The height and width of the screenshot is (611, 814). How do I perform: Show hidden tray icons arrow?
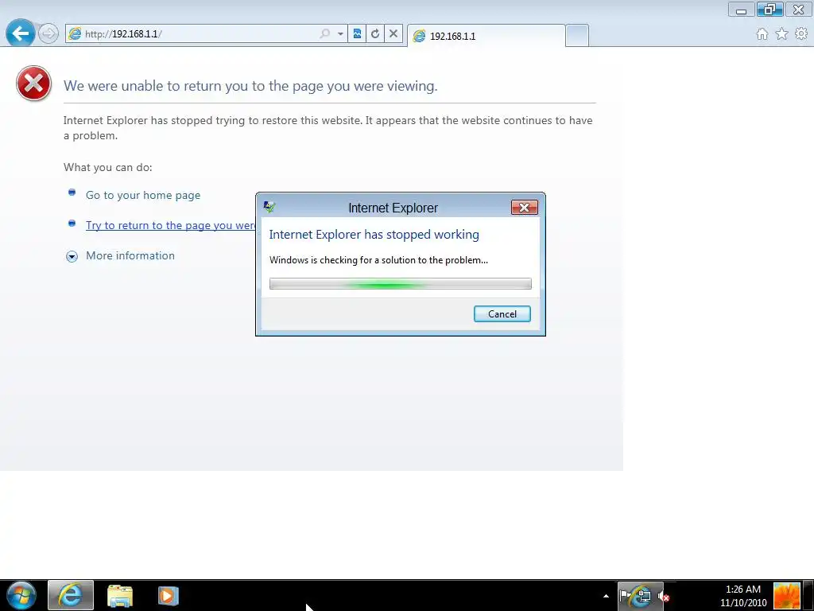click(x=606, y=596)
